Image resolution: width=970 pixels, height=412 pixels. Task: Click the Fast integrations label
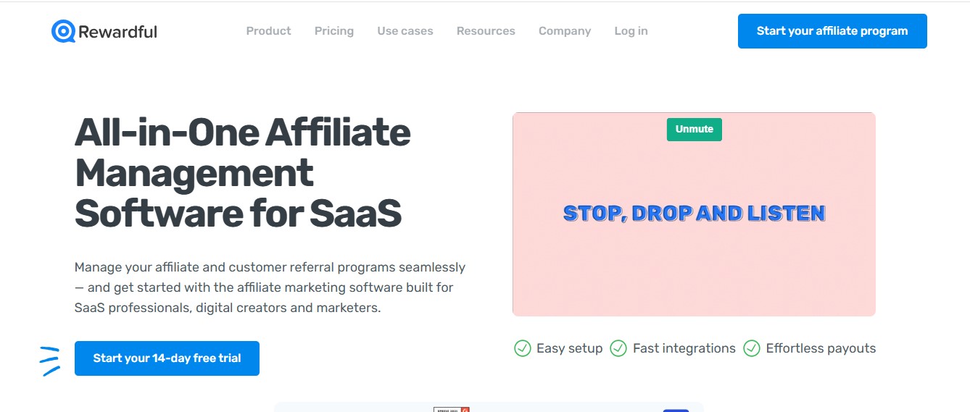(684, 348)
